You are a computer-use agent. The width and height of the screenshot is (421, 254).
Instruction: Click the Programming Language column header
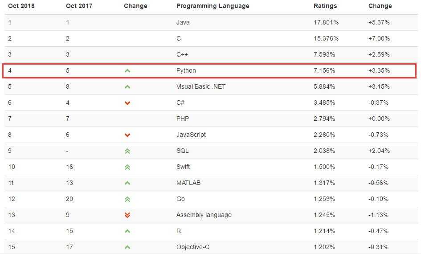pyautogui.click(x=213, y=6)
